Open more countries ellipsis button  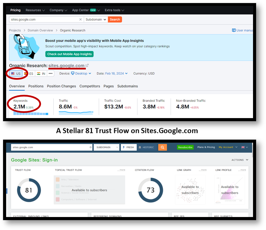[51, 74]
